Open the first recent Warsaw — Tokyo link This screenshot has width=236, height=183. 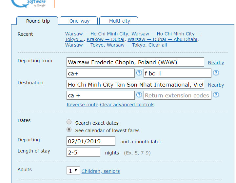(84, 45)
